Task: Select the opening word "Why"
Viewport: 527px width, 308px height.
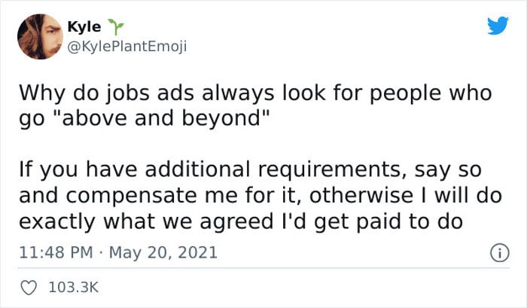Action: point(42,93)
